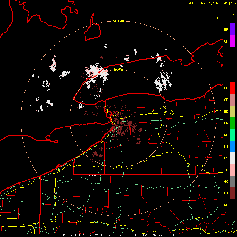Click the HA red legend swatch
The width and height of the screenshot is (237, 237).
click(x=233, y=88)
